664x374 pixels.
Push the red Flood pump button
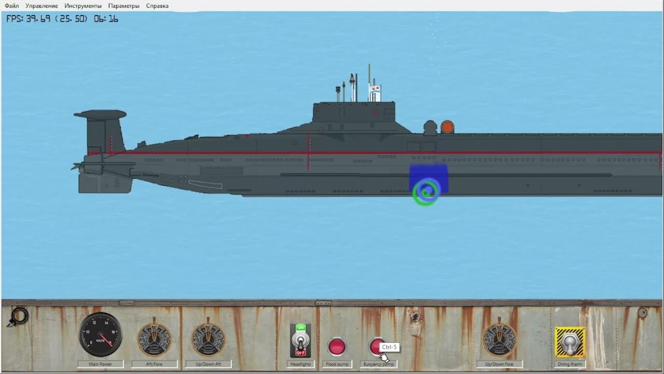pyautogui.click(x=337, y=346)
